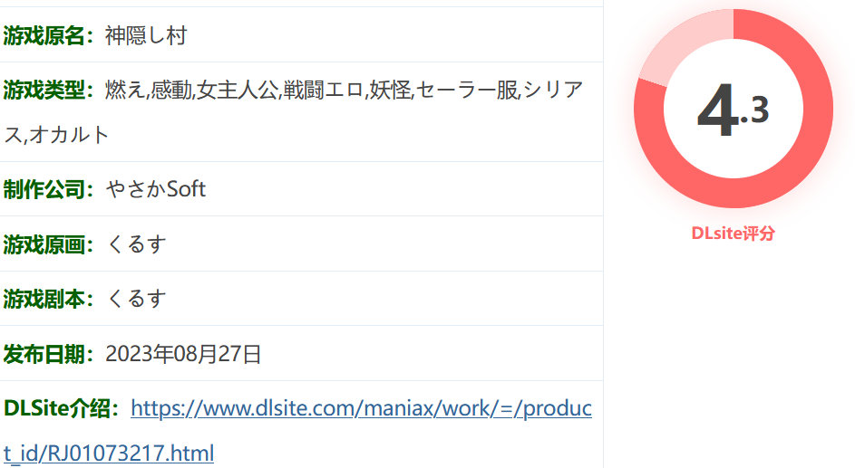
Task: Choose the 妖怪 genre tag
Action: click(391, 90)
